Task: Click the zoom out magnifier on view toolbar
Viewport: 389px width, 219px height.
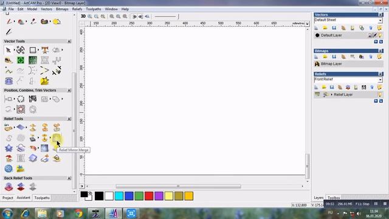Action: (96, 16)
